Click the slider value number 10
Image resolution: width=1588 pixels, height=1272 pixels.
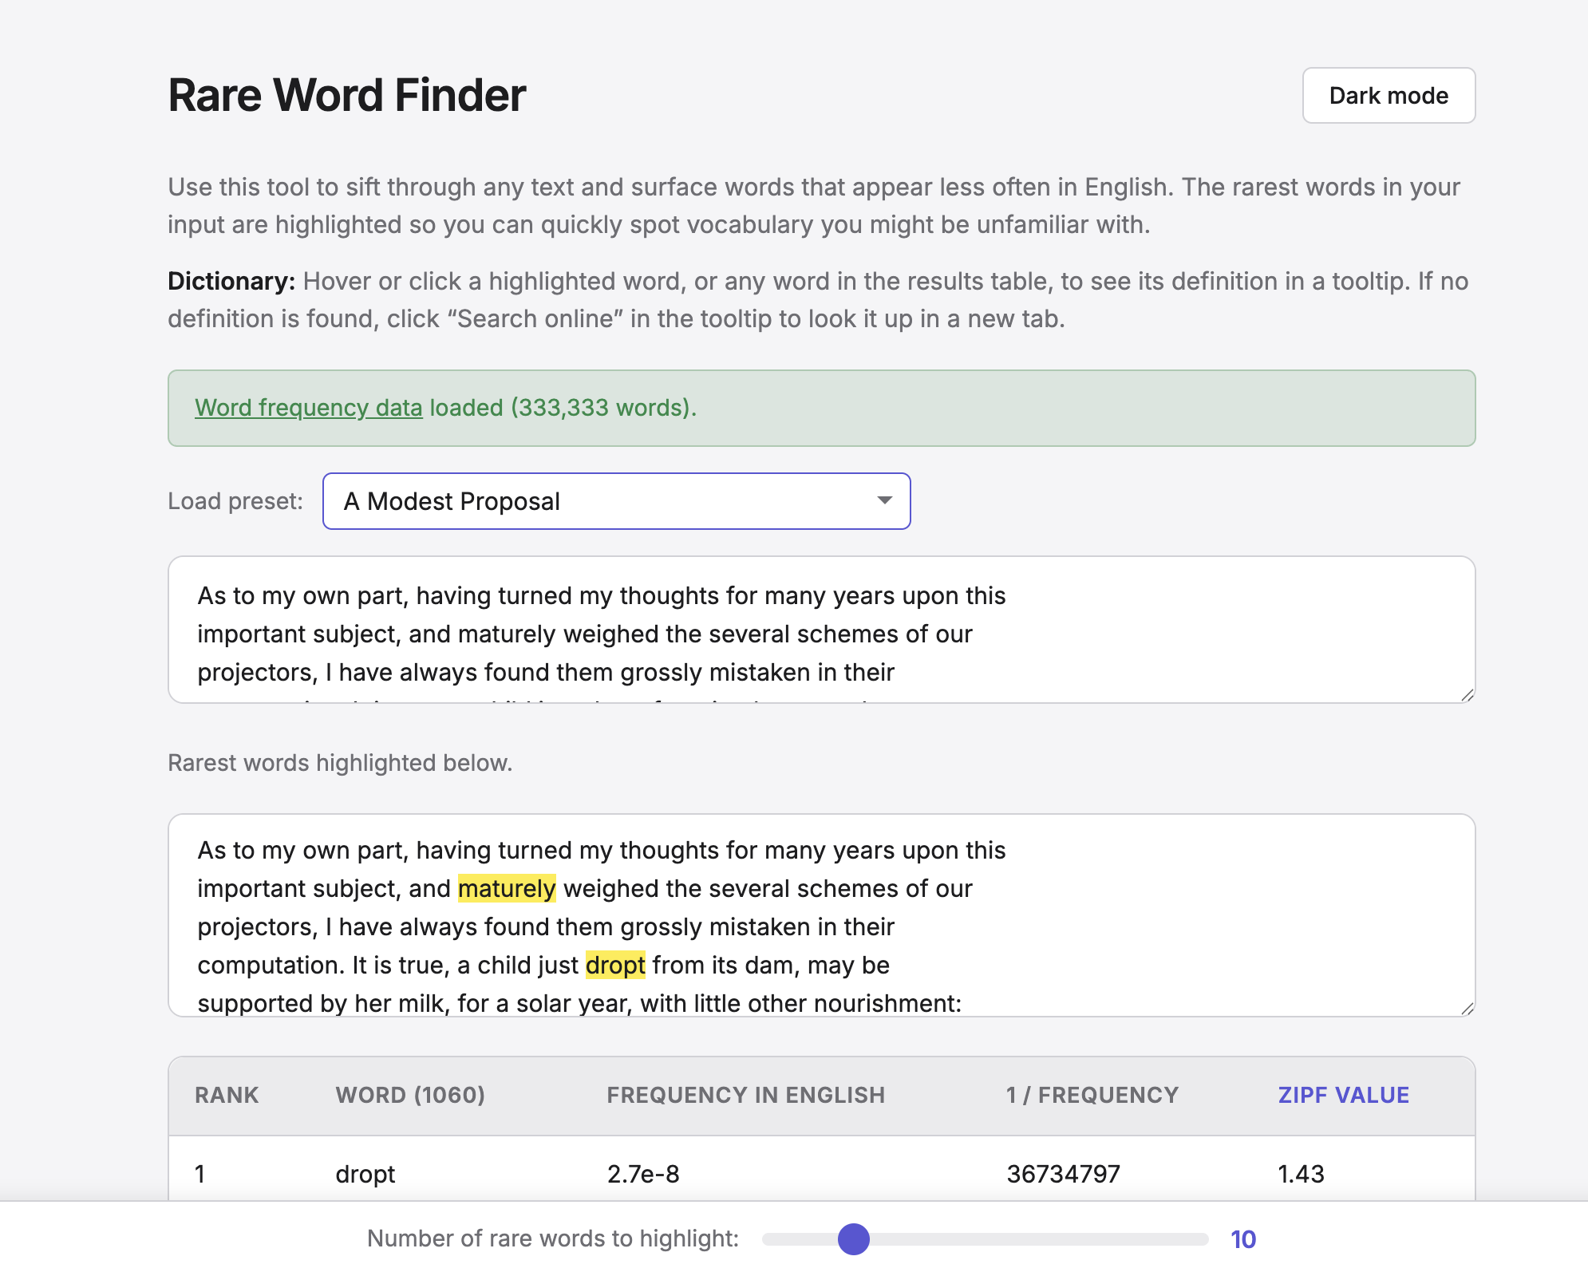1242,1239
